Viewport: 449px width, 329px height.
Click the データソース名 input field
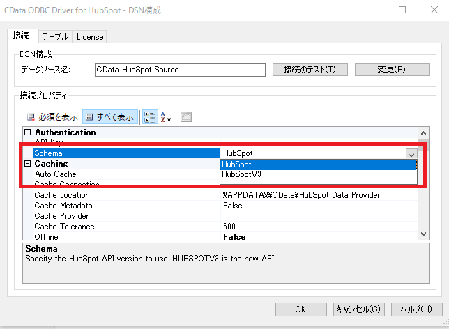180,70
